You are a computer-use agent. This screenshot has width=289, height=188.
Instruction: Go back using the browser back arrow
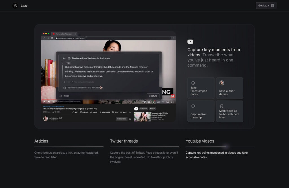pos(44,38)
